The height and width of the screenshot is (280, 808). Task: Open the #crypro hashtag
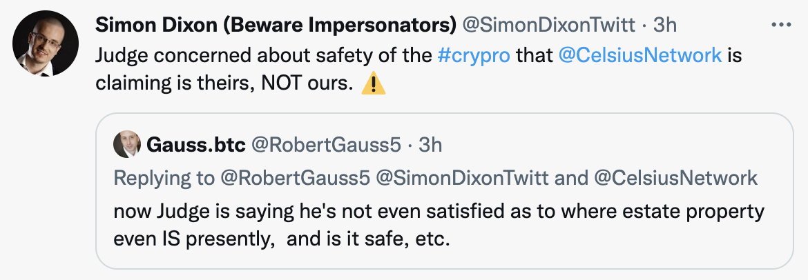pyautogui.click(x=474, y=54)
